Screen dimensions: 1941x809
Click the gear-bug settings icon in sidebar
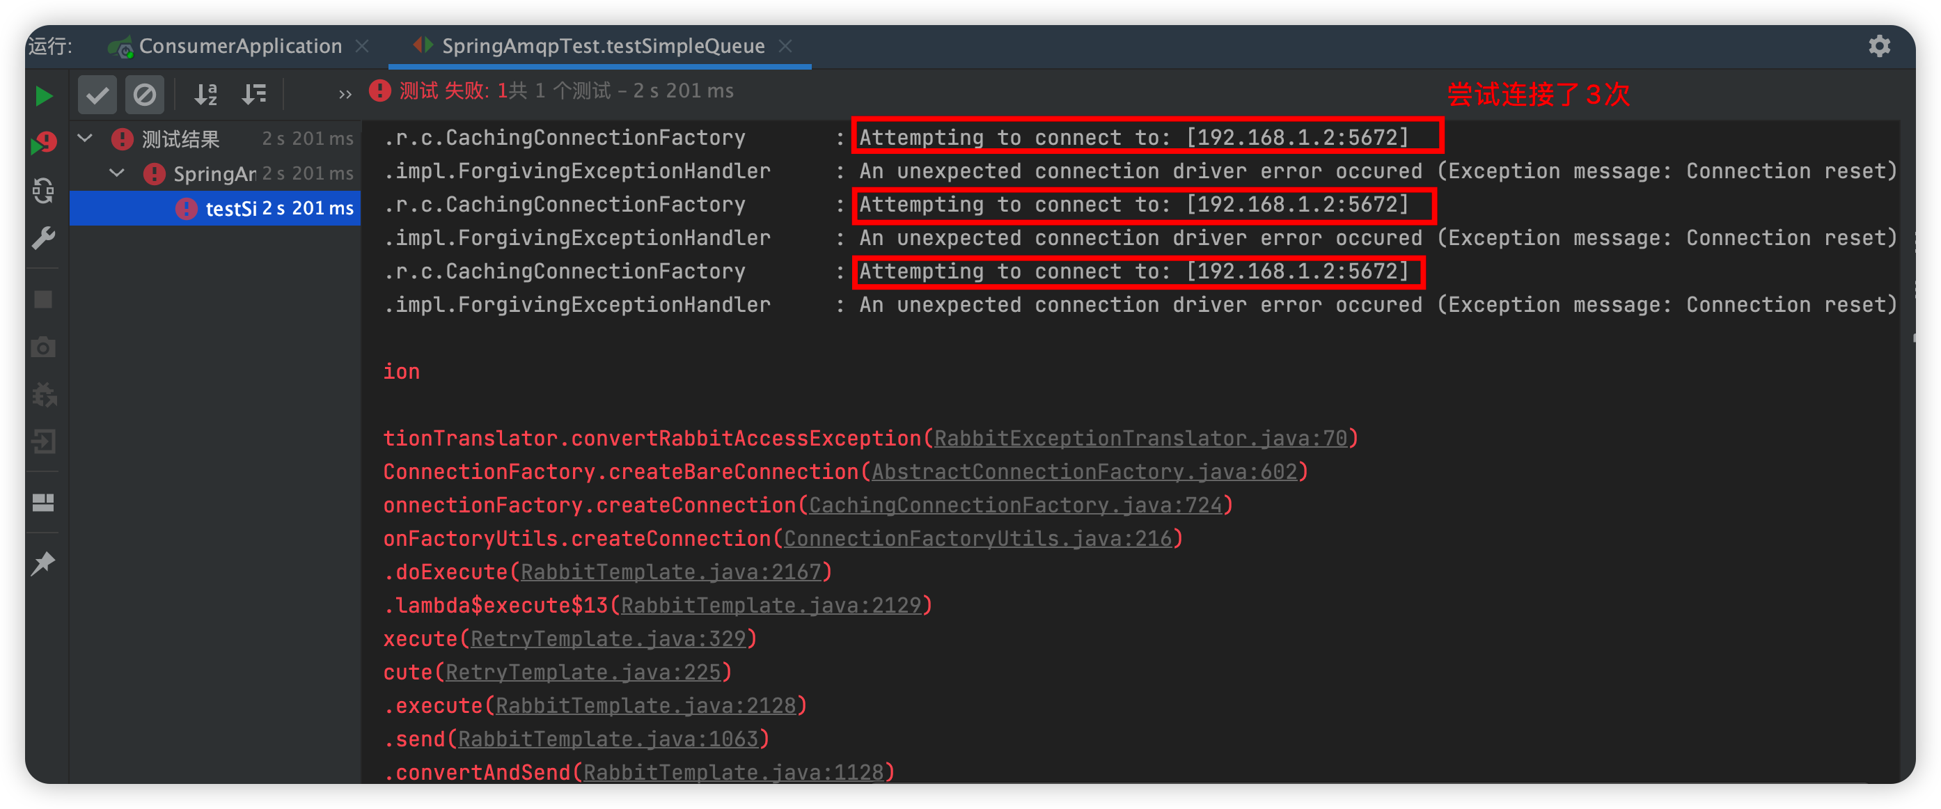tap(44, 394)
